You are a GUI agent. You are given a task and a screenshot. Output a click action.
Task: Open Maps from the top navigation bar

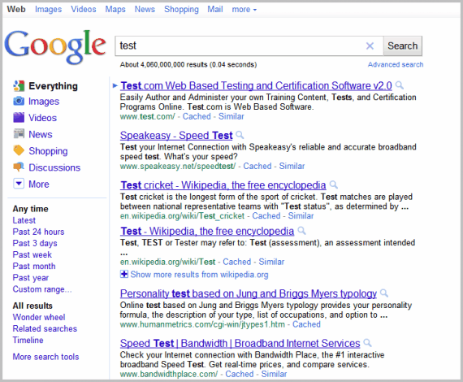pos(115,10)
